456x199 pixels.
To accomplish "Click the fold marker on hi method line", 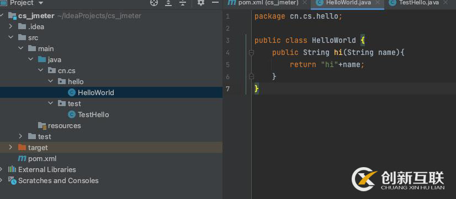I will click(x=252, y=52).
